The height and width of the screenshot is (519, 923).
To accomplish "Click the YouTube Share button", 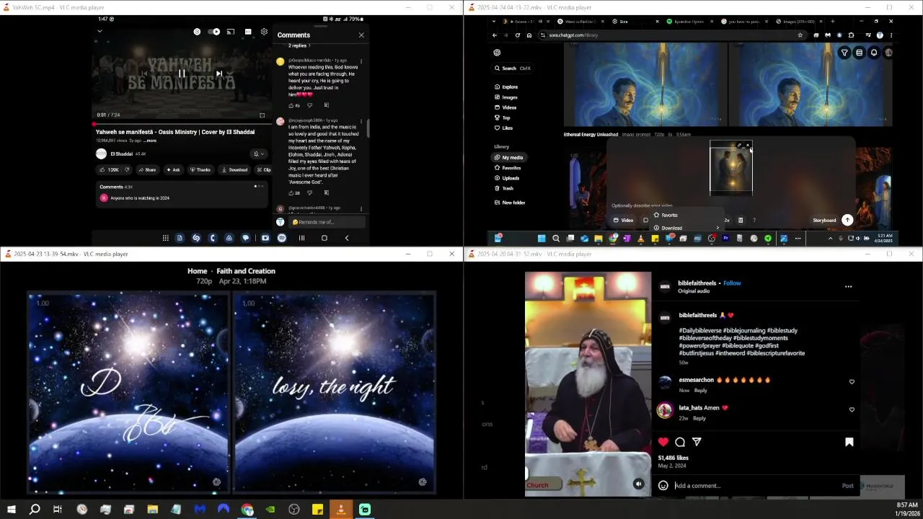I will [147, 170].
